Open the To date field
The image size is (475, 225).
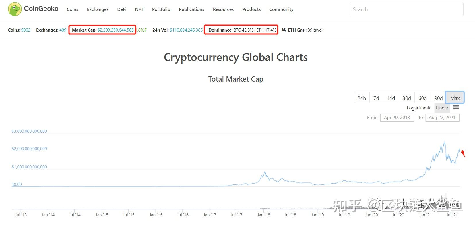(442, 117)
